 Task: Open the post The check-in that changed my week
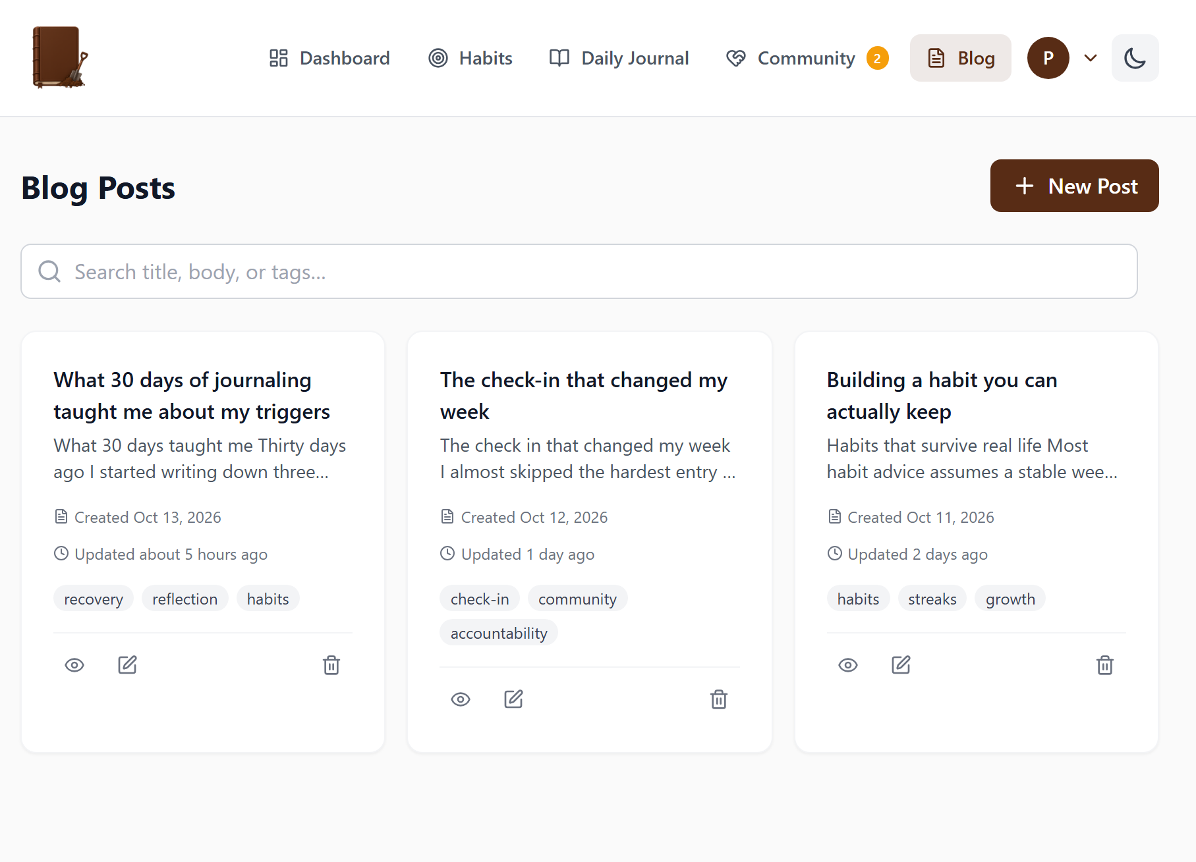[584, 396]
